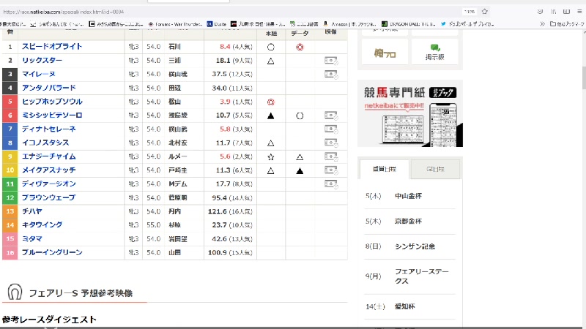Screen dimensions: 586x329
Task: Switch to the 重賞日程 tab
Action: pyautogui.click(x=384, y=169)
